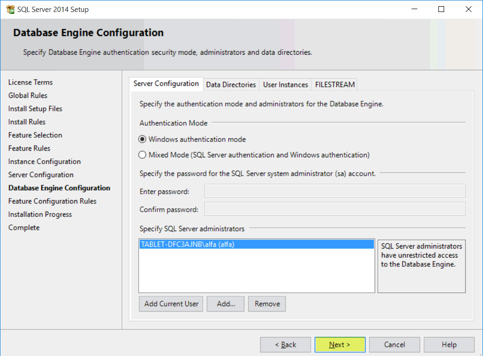Click Complete step in sidebar
483x356 pixels.
(24, 228)
